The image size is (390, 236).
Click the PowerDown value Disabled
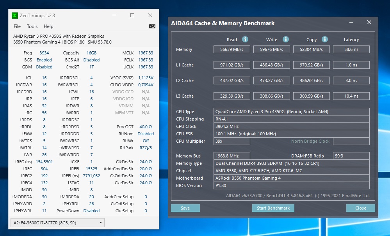coord(91,211)
